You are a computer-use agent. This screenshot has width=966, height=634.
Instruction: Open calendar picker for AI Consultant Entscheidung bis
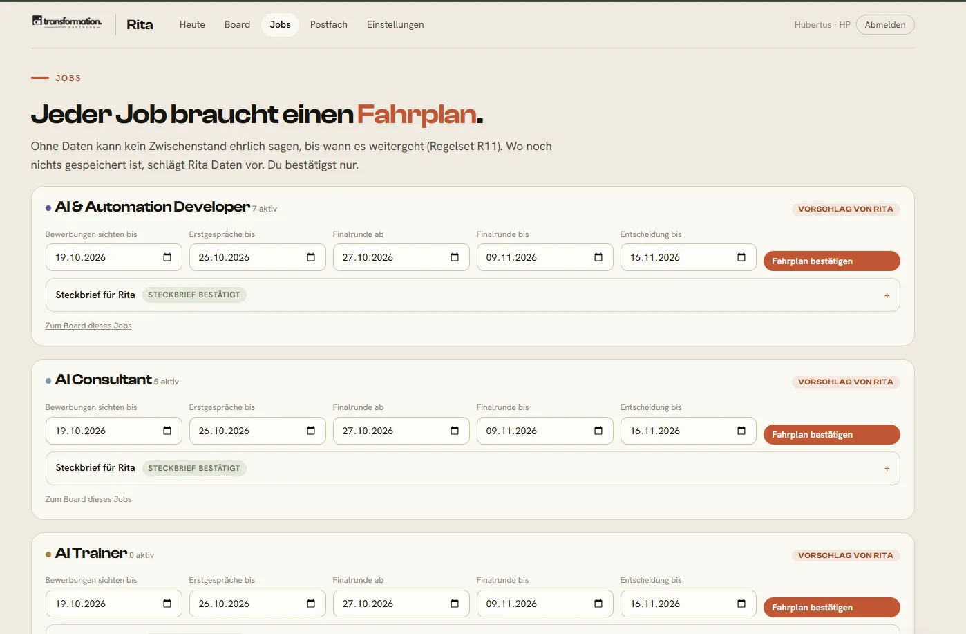(741, 431)
